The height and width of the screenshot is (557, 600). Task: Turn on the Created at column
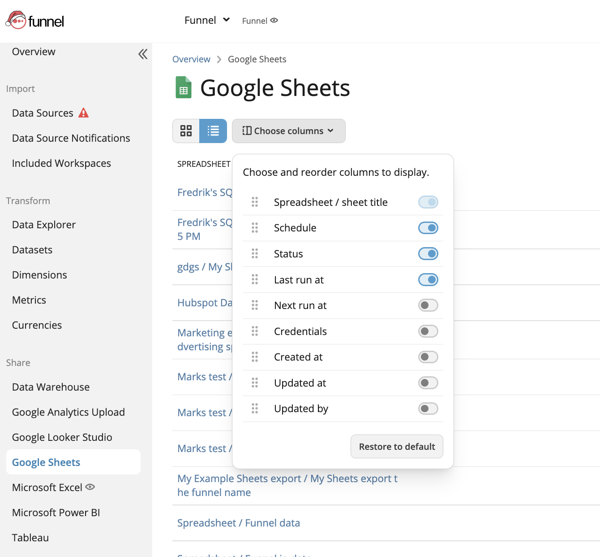tap(428, 357)
